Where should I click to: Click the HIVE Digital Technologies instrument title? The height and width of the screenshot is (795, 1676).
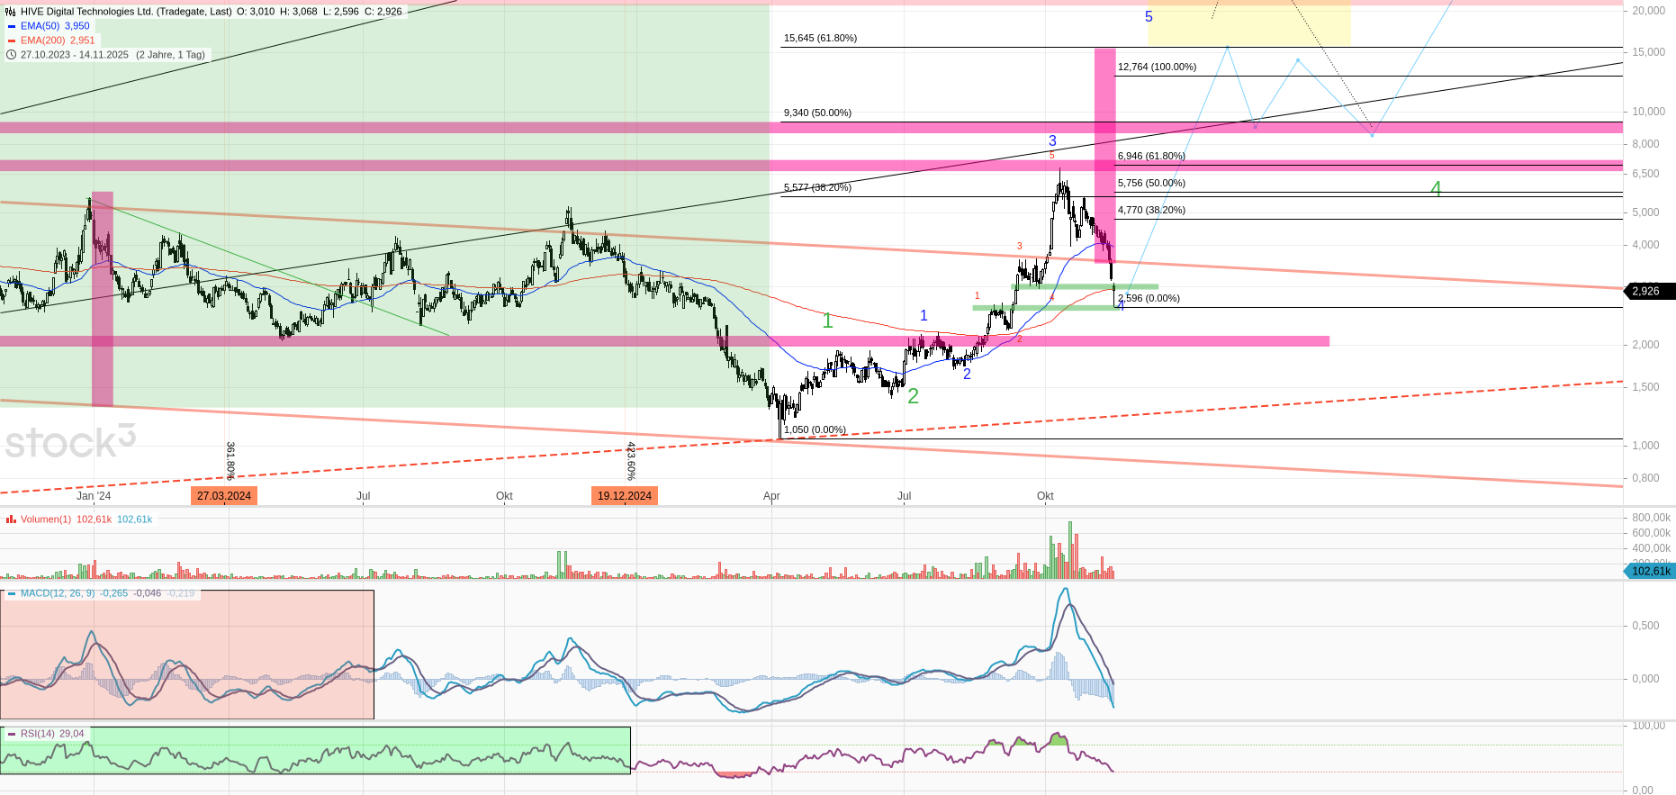pyautogui.click(x=126, y=12)
